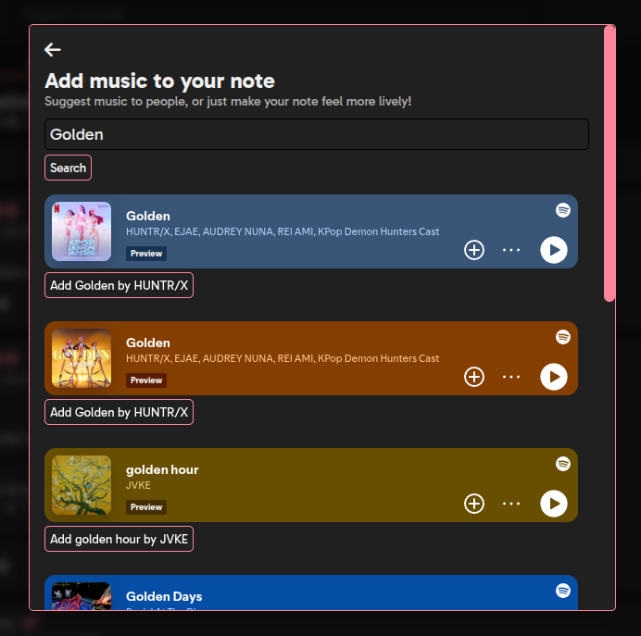The height and width of the screenshot is (636, 641).
Task: Open the blue Golden card album art
Action: (82, 231)
